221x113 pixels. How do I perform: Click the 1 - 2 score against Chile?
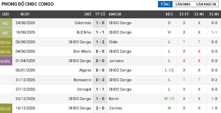[x=100, y=42]
